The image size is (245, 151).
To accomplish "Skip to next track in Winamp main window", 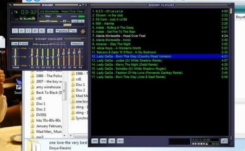I will pyautogui.click(x=42, y=31).
